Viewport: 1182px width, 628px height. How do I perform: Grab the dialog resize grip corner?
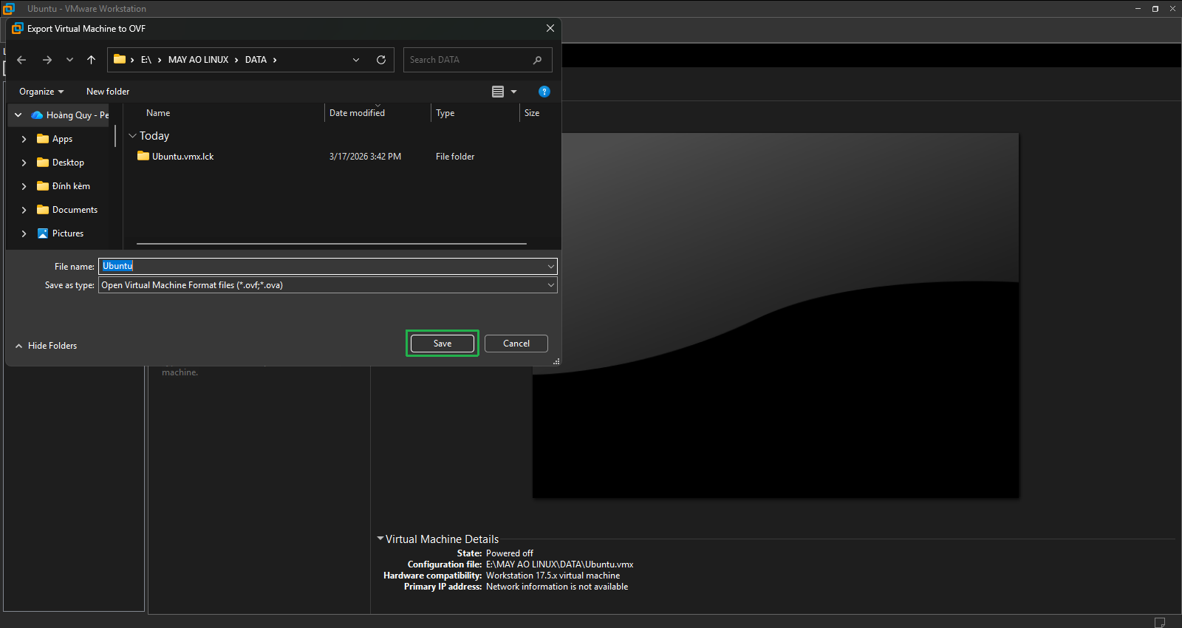556,361
